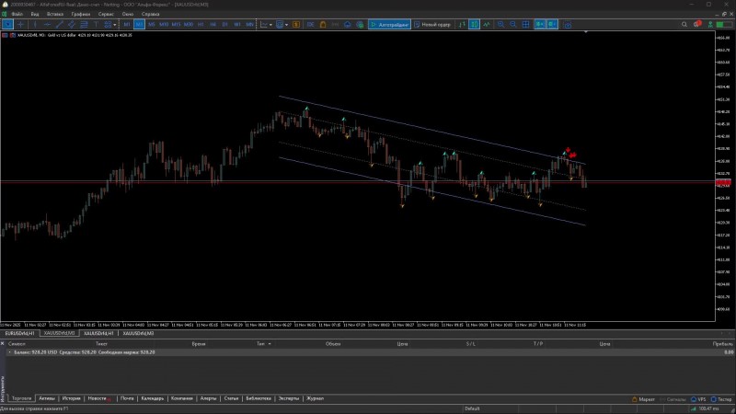The height and width of the screenshot is (414, 736).
Task: Open the Тестер link at bottom right
Action: pos(721,399)
